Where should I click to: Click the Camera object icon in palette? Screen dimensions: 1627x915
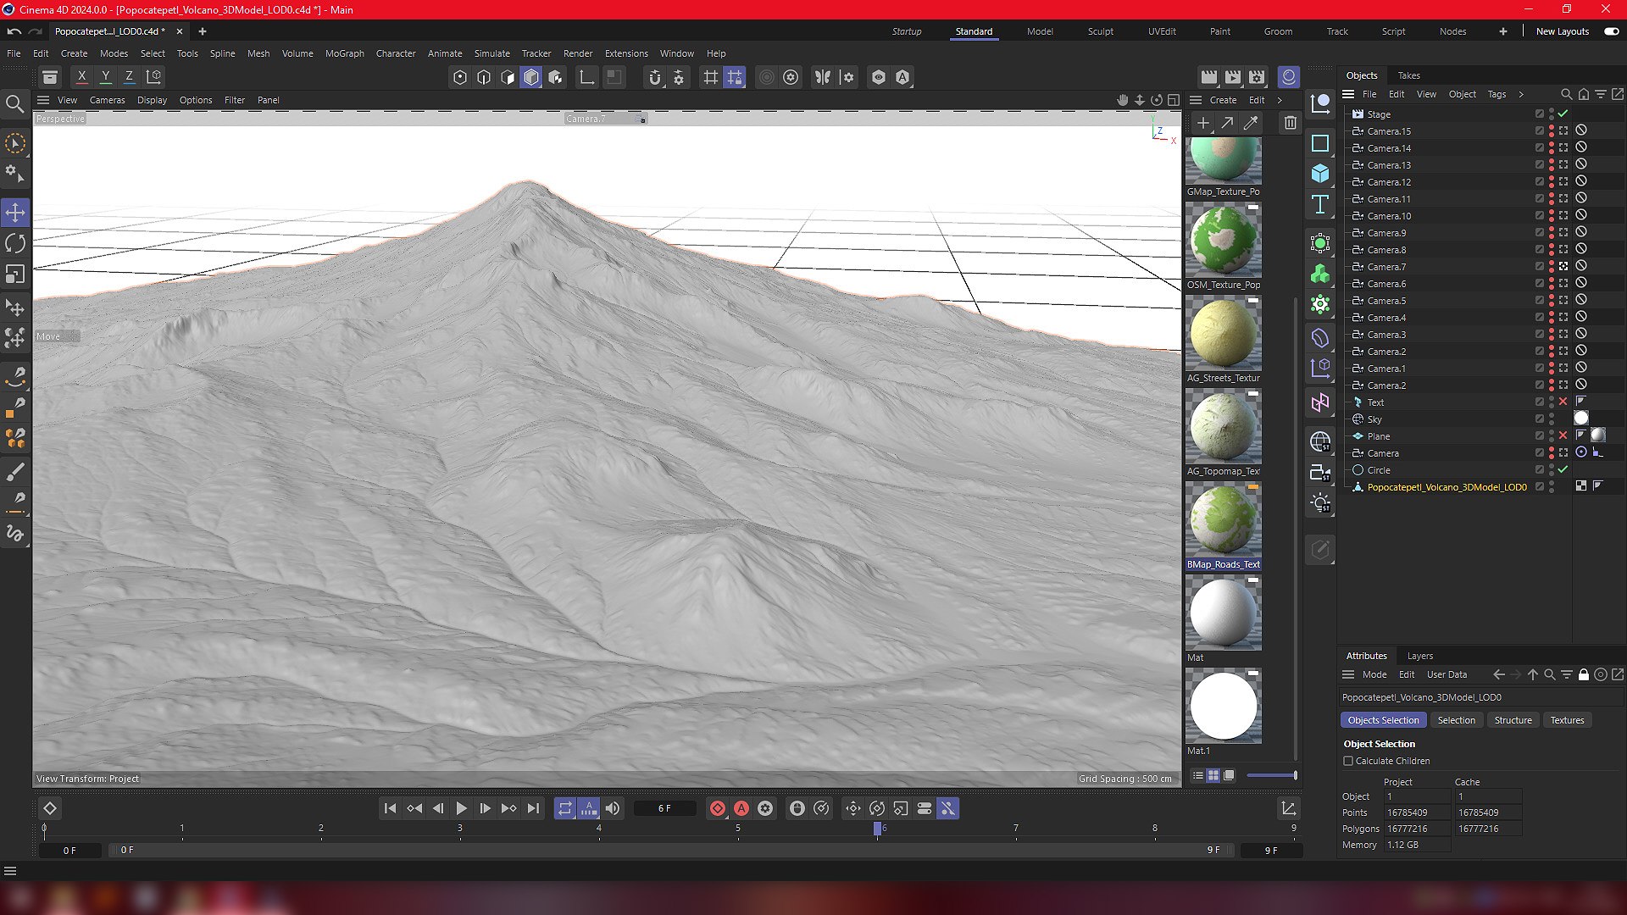click(1320, 473)
